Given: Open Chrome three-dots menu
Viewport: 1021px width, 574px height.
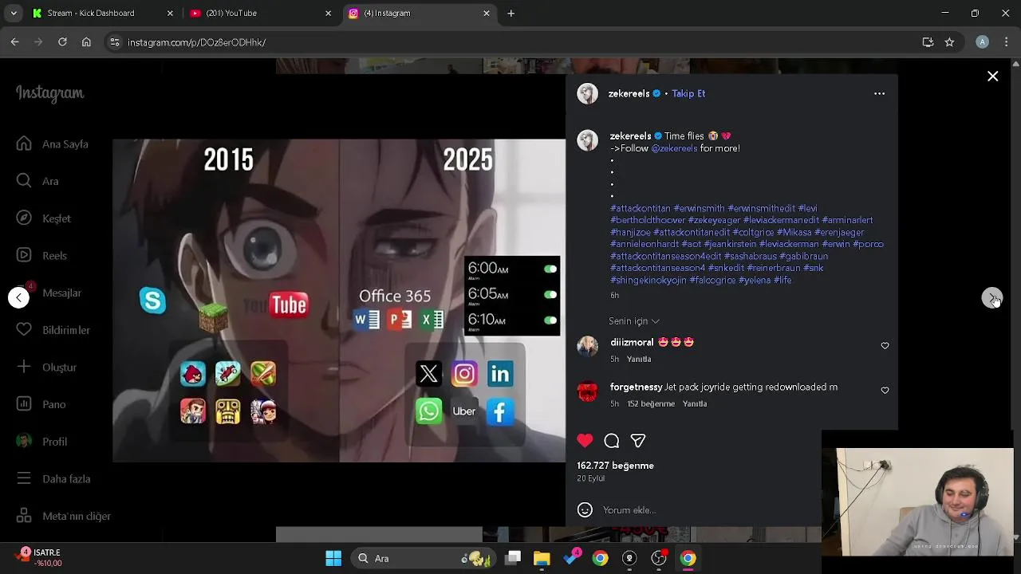Looking at the screenshot, I should point(1007,42).
